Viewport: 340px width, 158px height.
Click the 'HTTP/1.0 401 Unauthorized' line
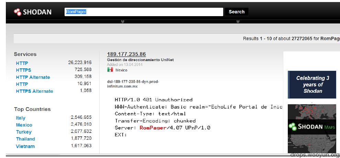pyautogui.click(x=154, y=100)
